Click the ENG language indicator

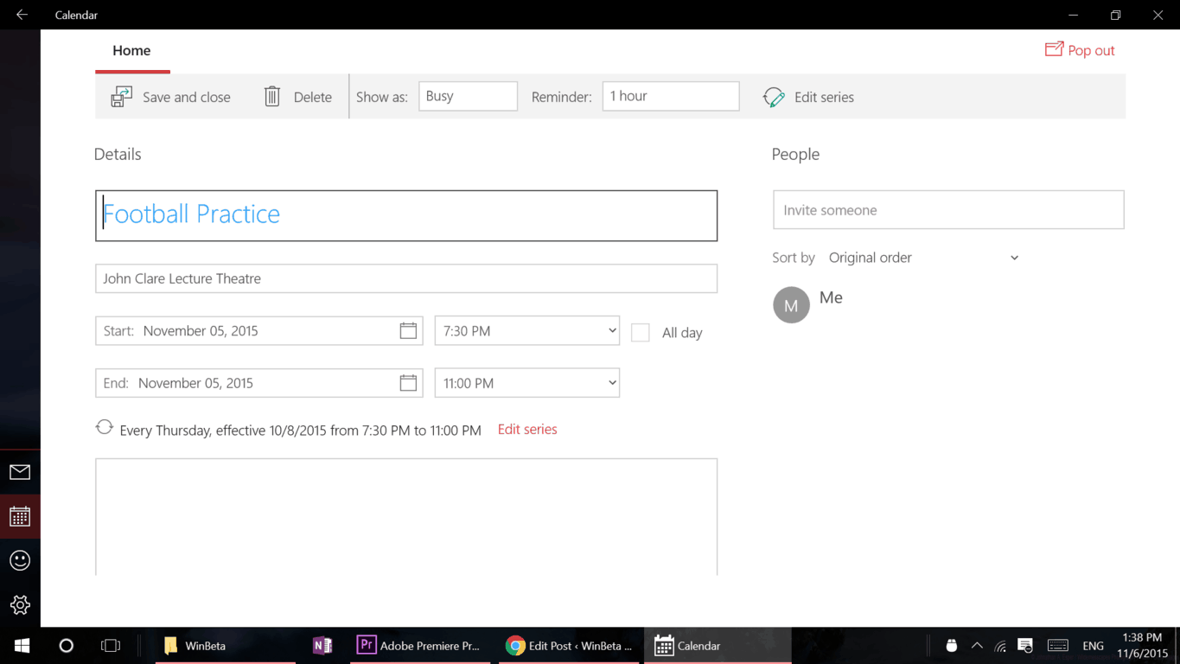[x=1093, y=646]
